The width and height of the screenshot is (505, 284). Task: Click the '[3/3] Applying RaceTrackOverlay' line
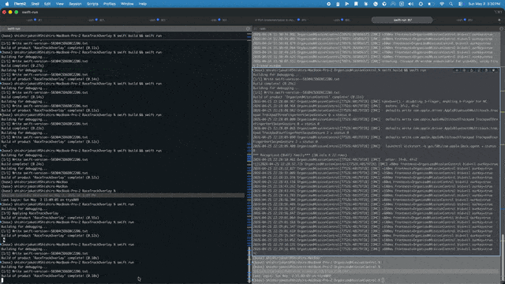coord(30,213)
